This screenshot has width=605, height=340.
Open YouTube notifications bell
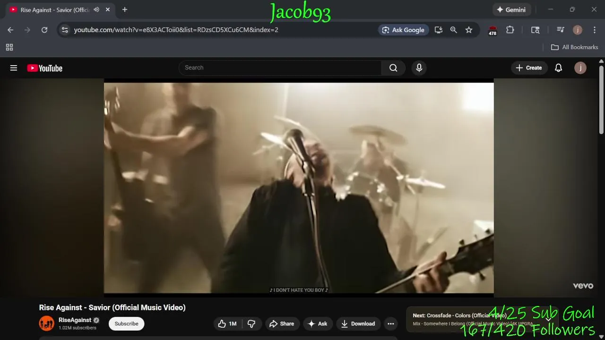pos(558,68)
